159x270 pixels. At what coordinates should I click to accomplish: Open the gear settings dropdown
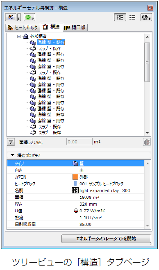point(146,17)
